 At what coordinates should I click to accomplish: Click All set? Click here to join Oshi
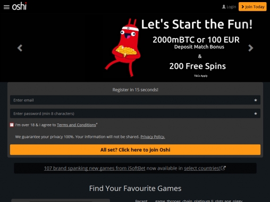click(135, 150)
